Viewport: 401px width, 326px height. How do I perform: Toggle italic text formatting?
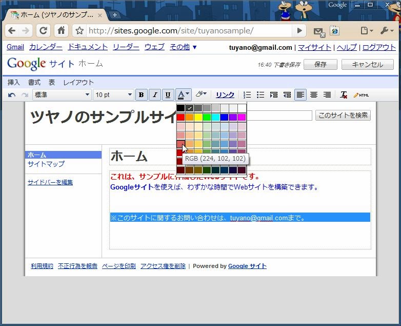(x=154, y=95)
